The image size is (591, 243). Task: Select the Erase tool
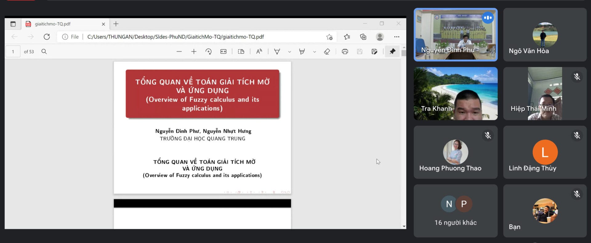327,52
